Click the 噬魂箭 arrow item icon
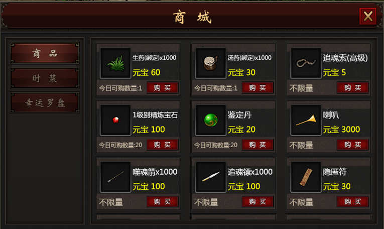The height and width of the screenshot is (229, 384). click(x=115, y=177)
